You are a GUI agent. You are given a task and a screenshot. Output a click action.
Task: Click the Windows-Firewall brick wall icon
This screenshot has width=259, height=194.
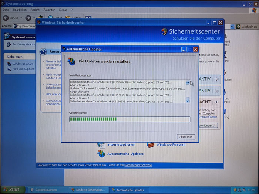pyautogui.click(x=151, y=145)
